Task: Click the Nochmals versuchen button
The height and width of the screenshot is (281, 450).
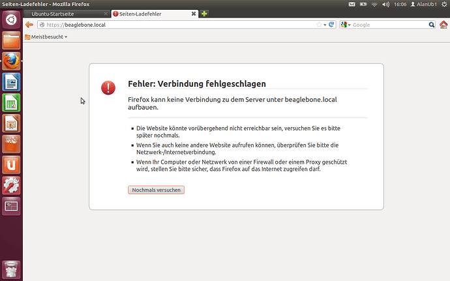Action: pyautogui.click(x=156, y=190)
